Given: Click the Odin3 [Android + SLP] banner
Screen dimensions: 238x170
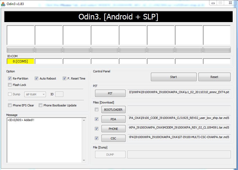Looking at the screenshot, I should click(118, 16).
